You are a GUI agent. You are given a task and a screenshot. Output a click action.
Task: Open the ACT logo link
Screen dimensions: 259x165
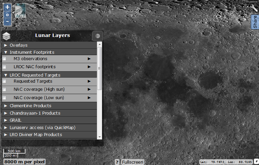pos(20,11)
